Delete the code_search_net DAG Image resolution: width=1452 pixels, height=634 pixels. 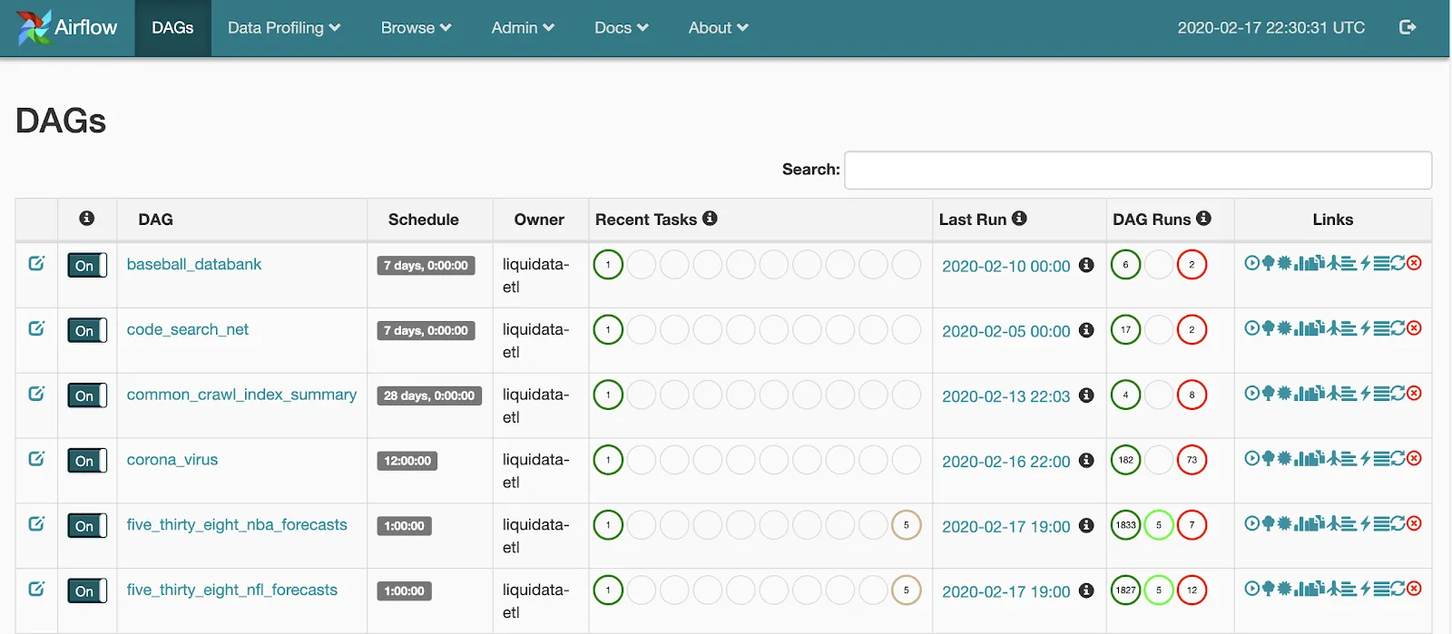tap(1414, 328)
